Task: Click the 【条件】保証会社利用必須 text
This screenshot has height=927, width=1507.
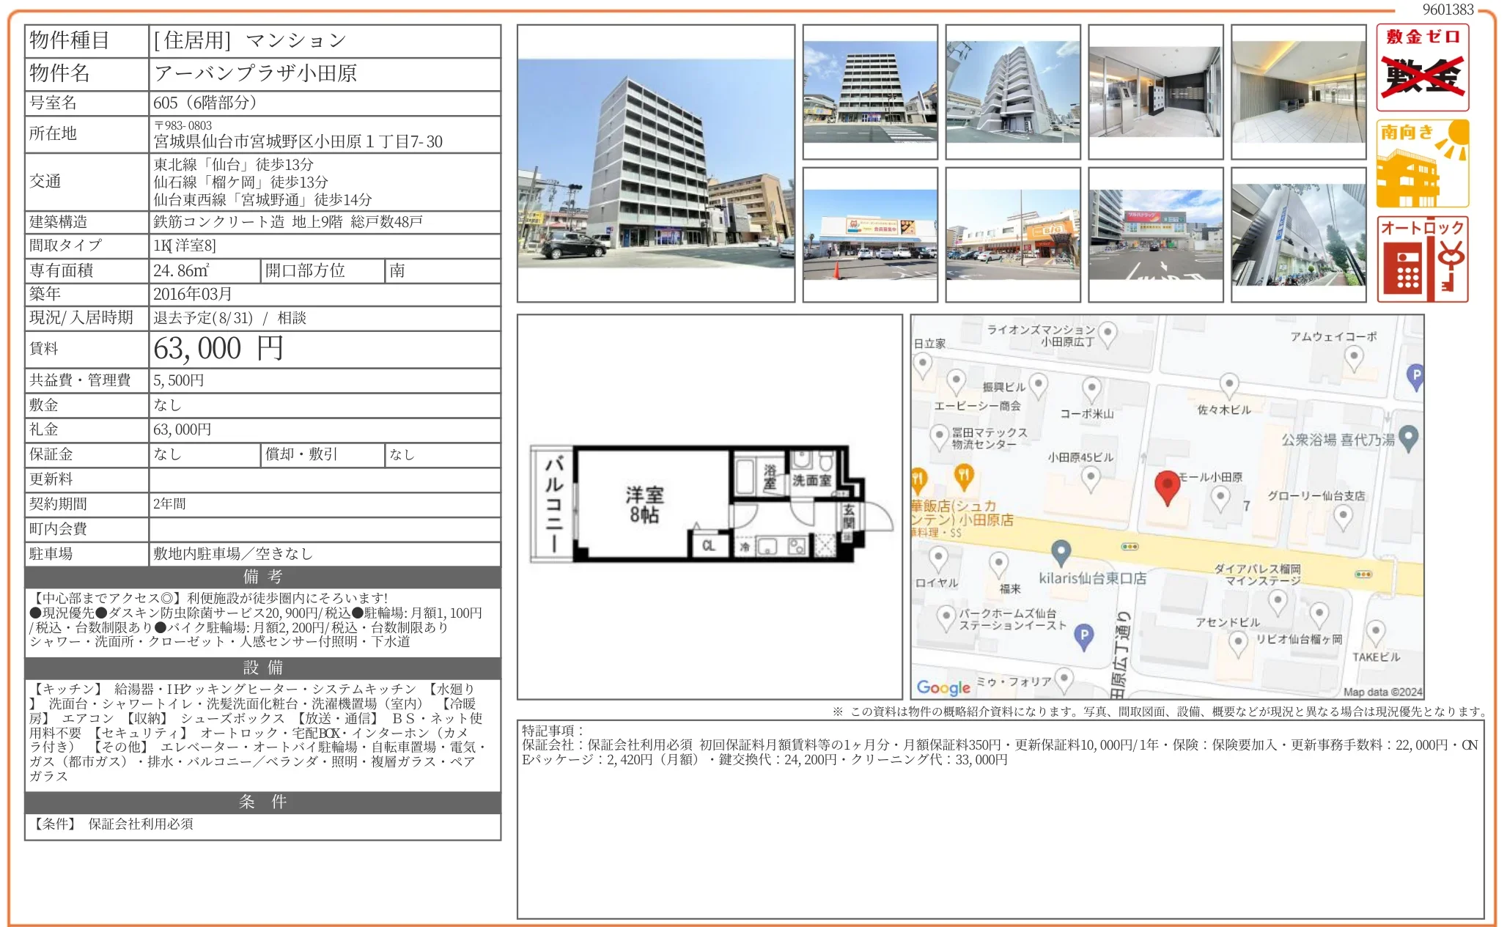Action: tap(111, 824)
